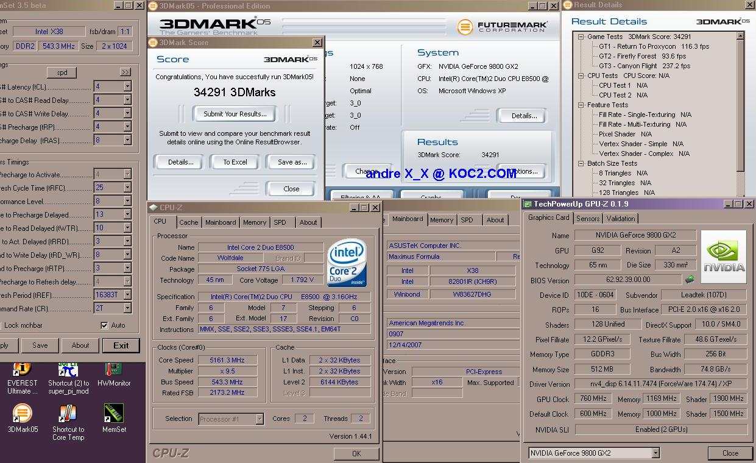Screen dimensions: 756x463
Task: Open the HWMonitor desktop icon
Action: [113, 370]
